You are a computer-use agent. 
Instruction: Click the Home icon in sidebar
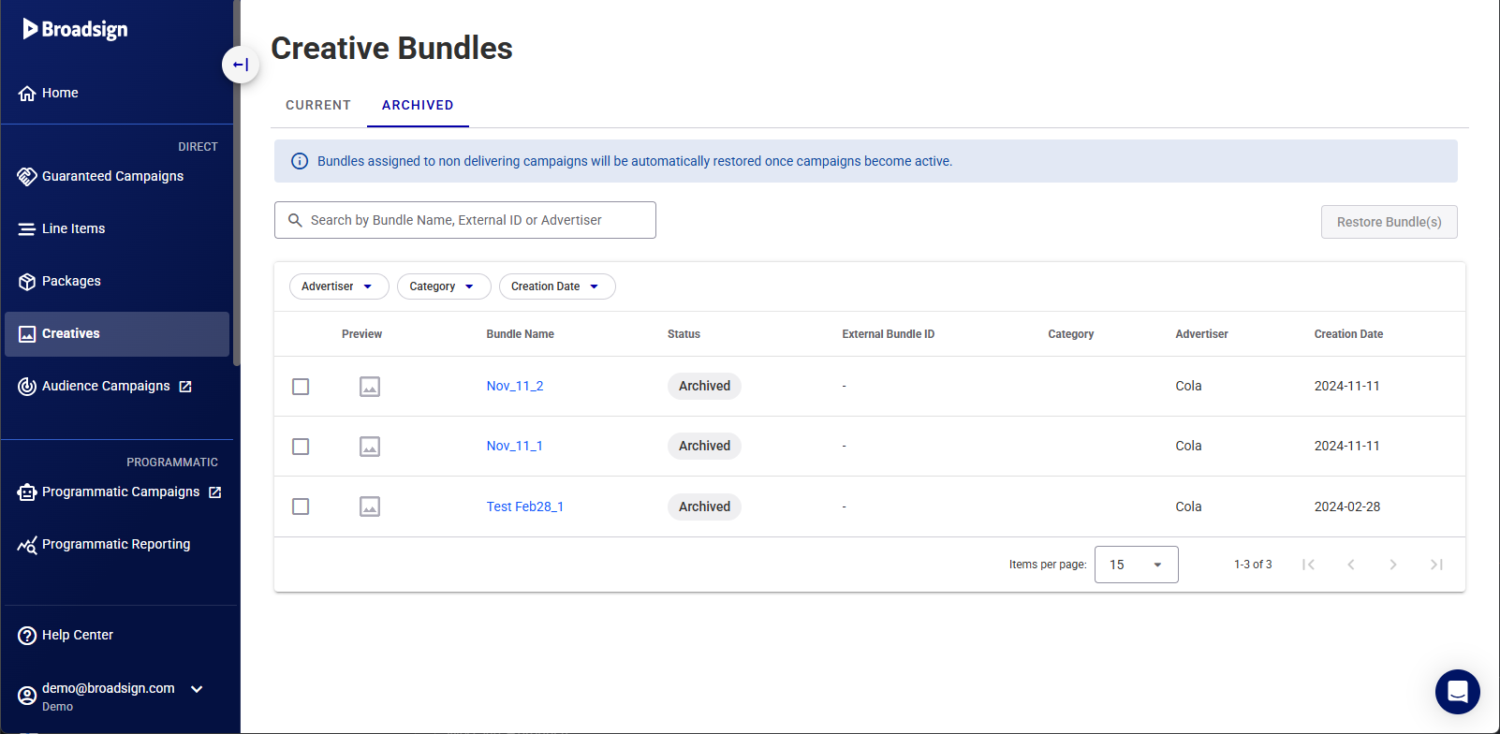27,94
